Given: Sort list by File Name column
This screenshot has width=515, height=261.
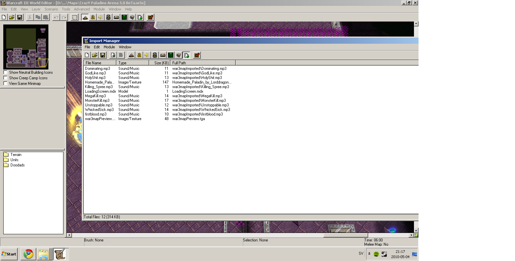Looking at the screenshot, I should click(100, 63).
